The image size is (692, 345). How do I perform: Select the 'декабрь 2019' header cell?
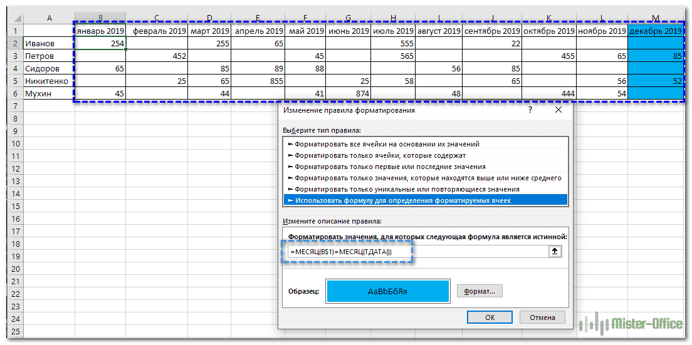(655, 31)
